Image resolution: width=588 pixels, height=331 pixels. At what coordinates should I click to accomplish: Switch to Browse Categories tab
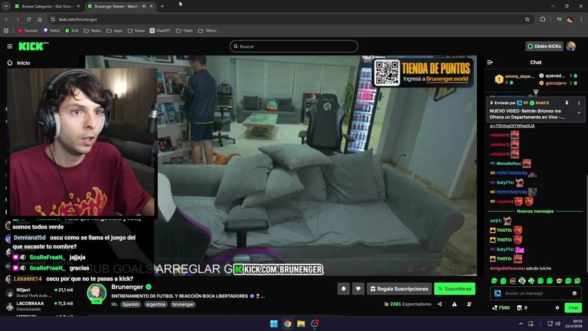click(47, 6)
